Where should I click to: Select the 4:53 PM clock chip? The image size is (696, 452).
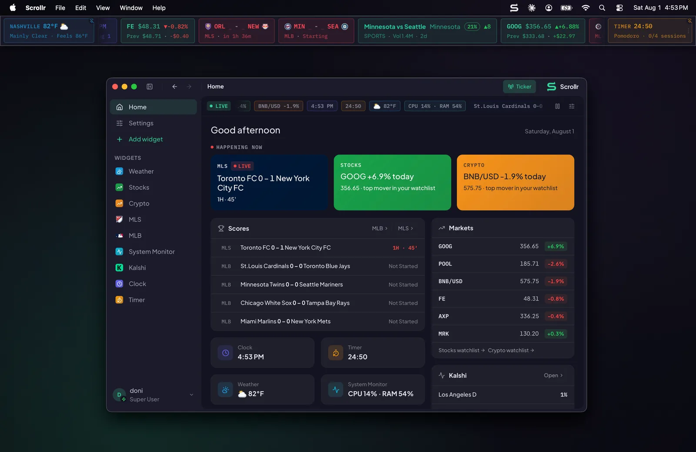click(x=322, y=106)
